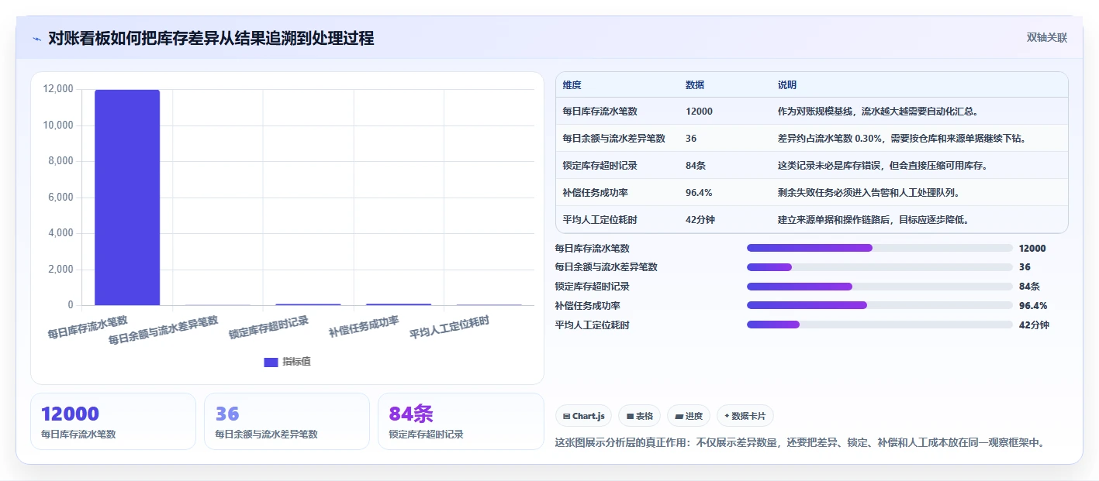The width and height of the screenshot is (1099, 481).
Task: Click the 补偿任务成功率 progress row label
Action: pos(588,306)
